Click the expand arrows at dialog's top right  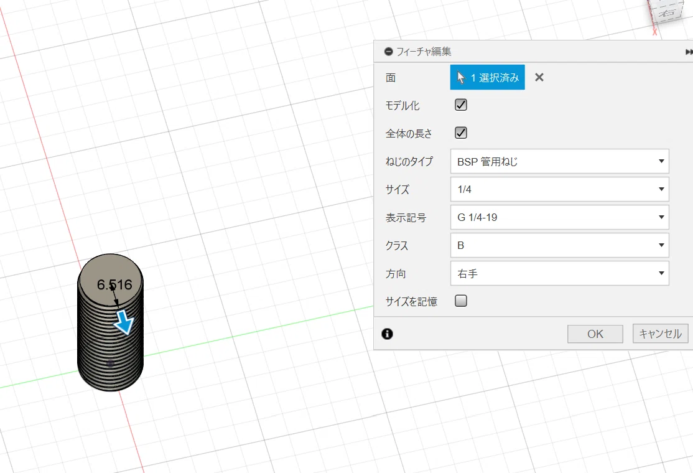(689, 52)
